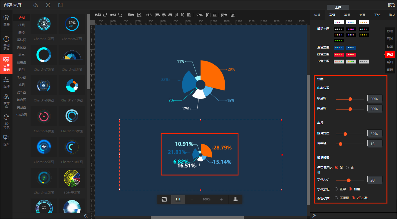Collapse the chart library panel chevron

[86, 216]
